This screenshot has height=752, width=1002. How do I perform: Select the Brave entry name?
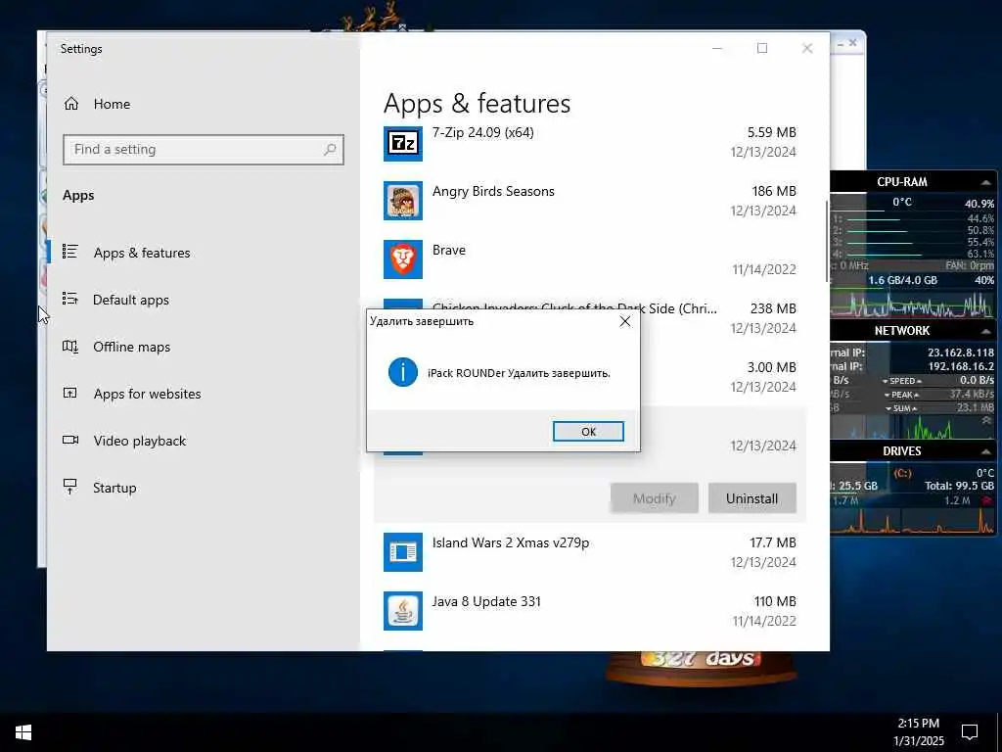448,250
